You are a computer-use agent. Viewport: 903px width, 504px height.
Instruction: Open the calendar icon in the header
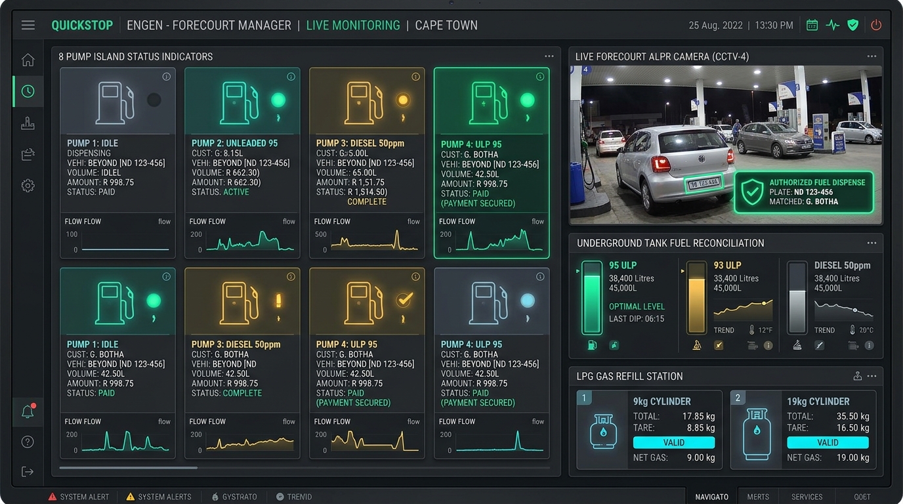click(812, 25)
